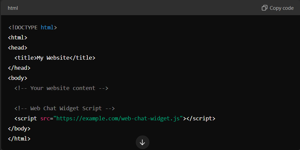Click the "html" language label in header
The image size is (300, 150).
coord(13,8)
